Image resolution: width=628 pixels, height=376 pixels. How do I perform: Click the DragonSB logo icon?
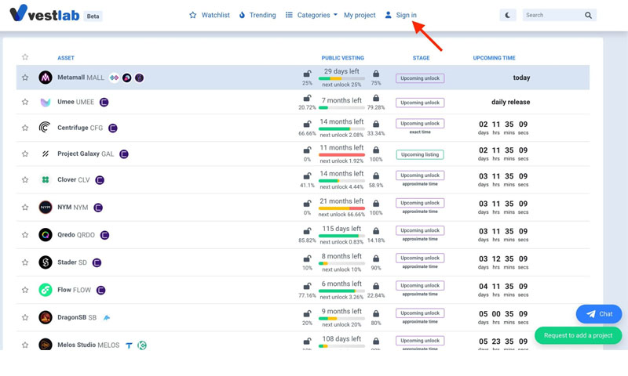point(46,318)
